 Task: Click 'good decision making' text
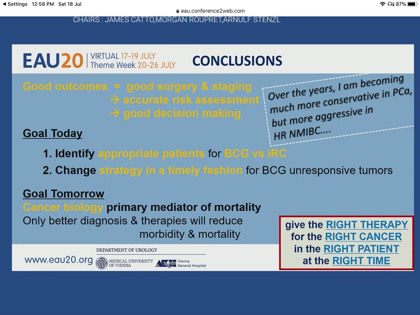pos(182,113)
